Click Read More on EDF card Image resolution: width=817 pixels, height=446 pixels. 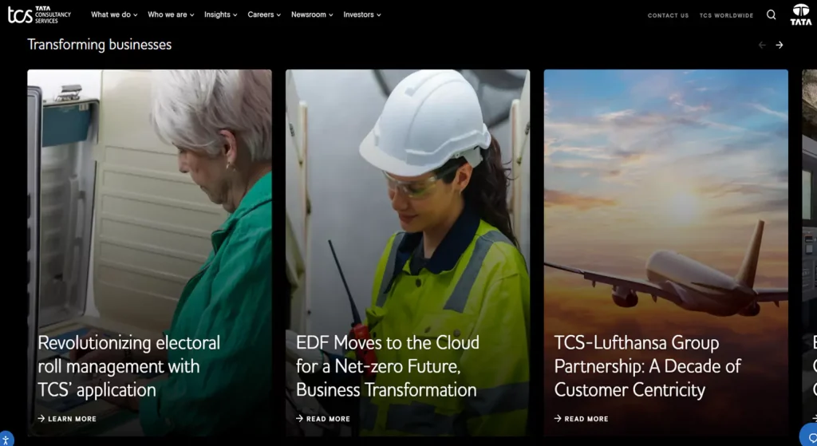(x=323, y=419)
